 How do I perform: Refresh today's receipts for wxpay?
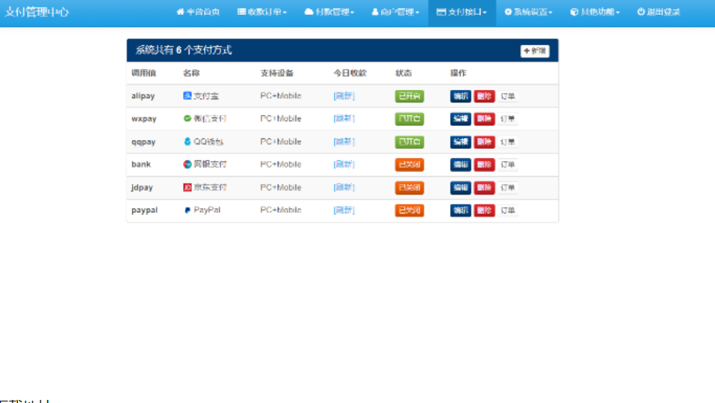coord(344,119)
